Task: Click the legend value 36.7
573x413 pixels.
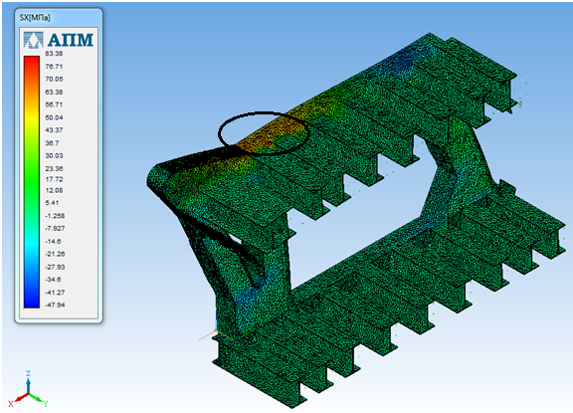Action: pyautogui.click(x=52, y=143)
